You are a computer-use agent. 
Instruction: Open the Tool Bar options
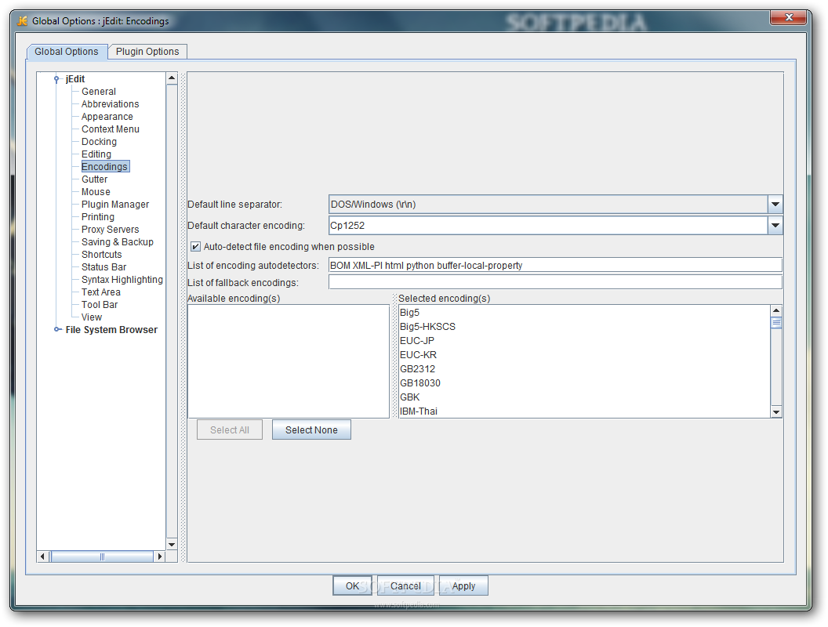click(x=100, y=305)
